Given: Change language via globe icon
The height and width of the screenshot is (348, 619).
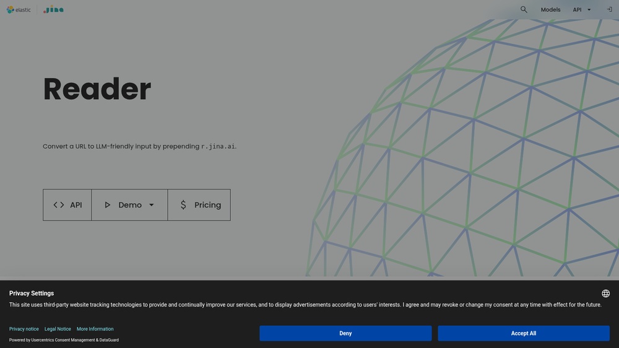Looking at the screenshot, I should pos(605,294).
